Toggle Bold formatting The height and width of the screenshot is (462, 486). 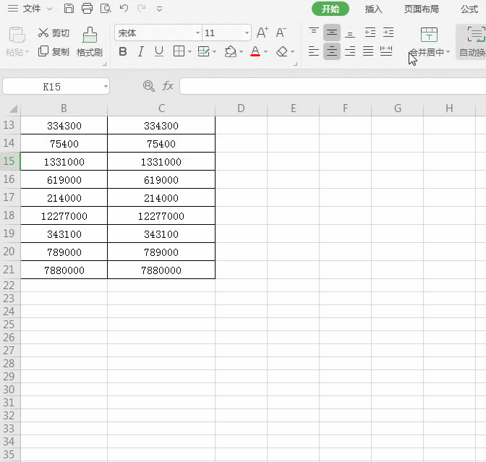[123, 51]
